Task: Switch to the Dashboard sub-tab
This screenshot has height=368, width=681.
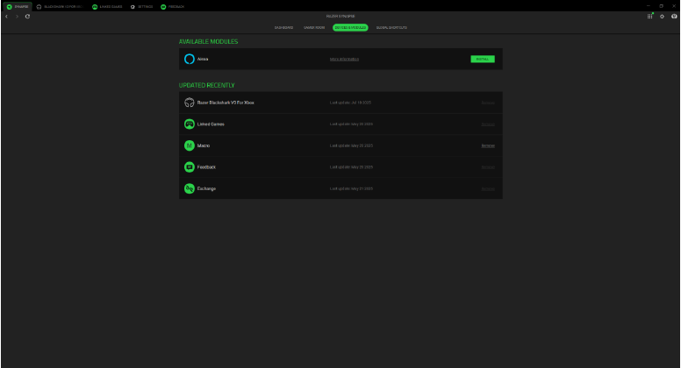Action: (x=283, y=28)
